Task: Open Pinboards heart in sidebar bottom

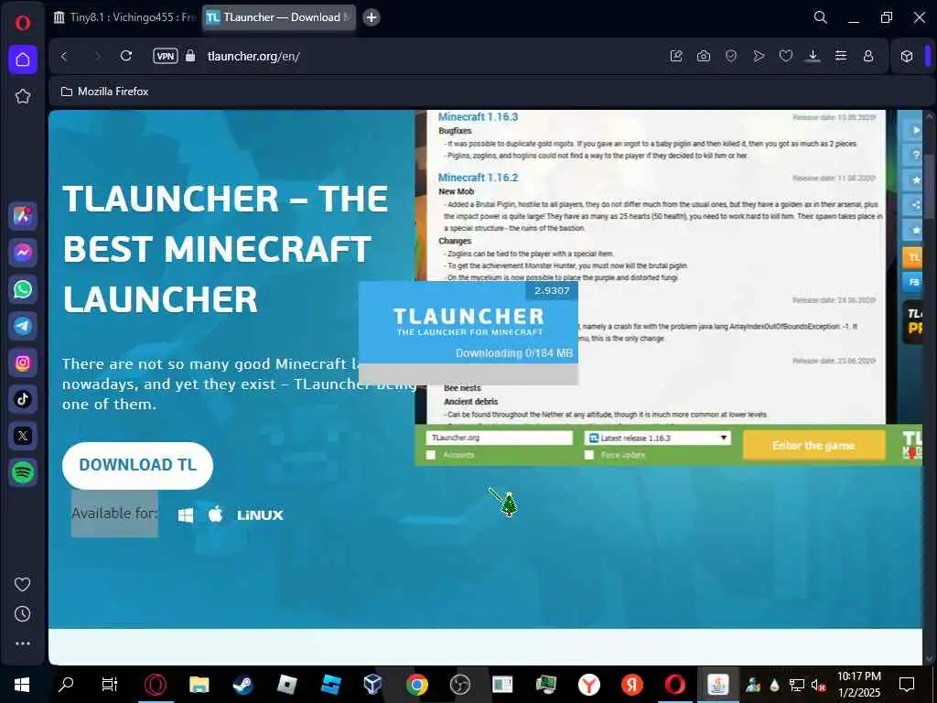Action: tap(23, 584)
